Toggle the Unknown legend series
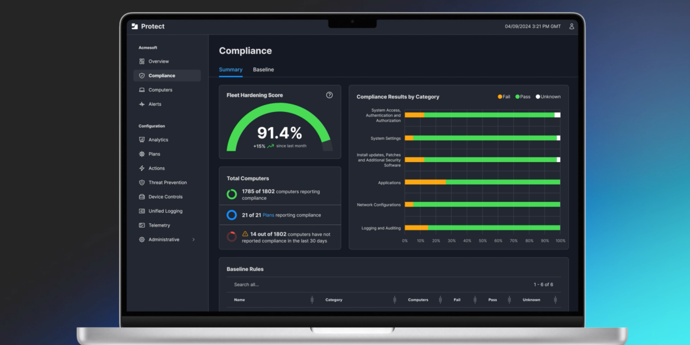Image resolution: width=690 pixels, height=345 pixels. click(x=548, y=97)
